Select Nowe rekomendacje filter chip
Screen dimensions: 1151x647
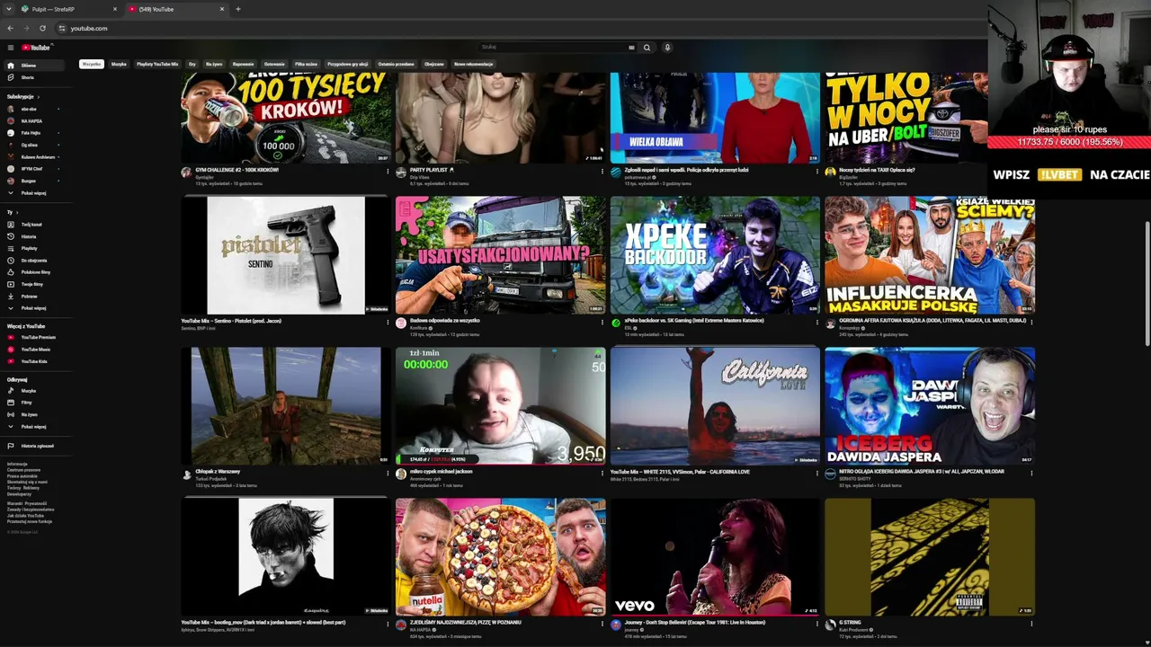point(473,65)
